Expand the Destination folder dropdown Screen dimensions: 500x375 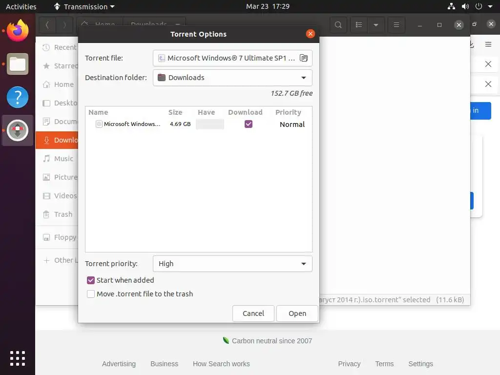coord(232,78)
